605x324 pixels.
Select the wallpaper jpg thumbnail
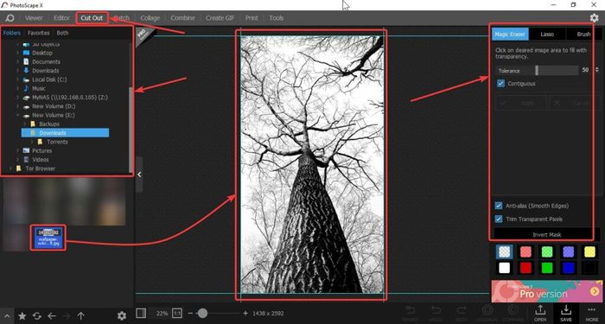pyautogui.click(x=48, y=238)
